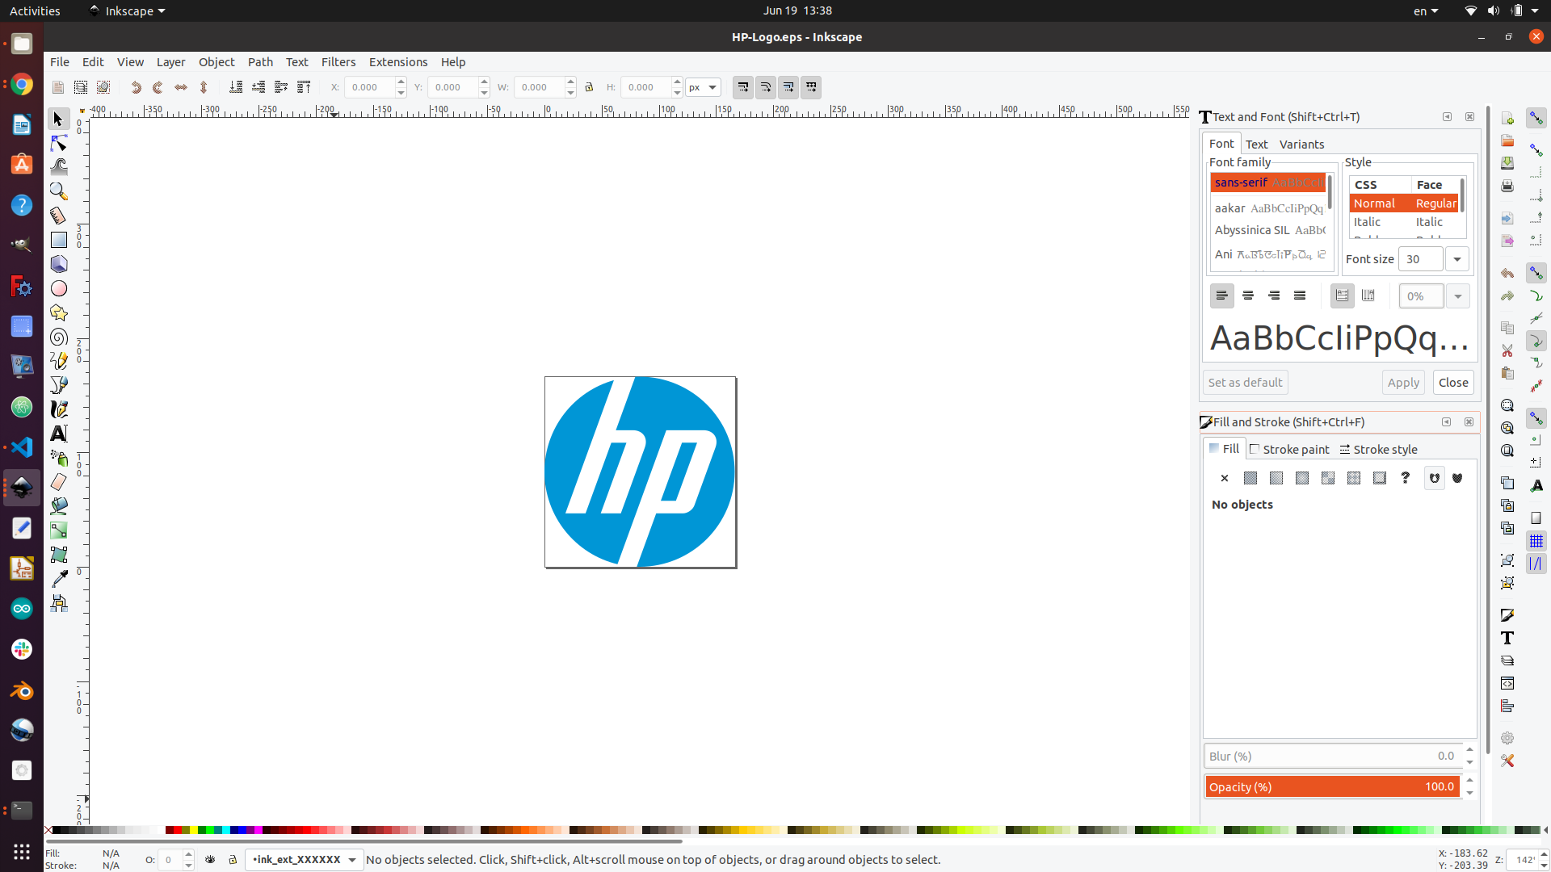Screen dimensions: 1551x872
Task: Select the Dropper color picker tool
Action: pyautogui.click(x=58, y=579)
